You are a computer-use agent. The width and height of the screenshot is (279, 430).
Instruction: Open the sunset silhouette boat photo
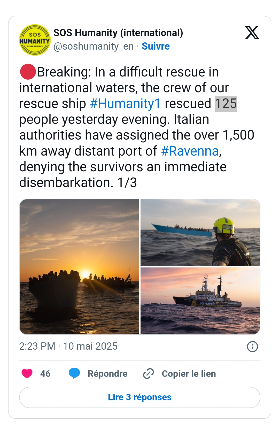coord(79,267)
